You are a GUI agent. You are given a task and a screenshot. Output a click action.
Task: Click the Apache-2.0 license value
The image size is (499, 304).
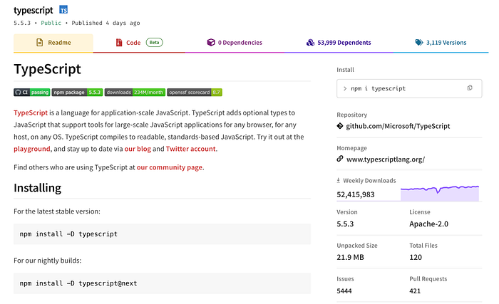(428, 224)
